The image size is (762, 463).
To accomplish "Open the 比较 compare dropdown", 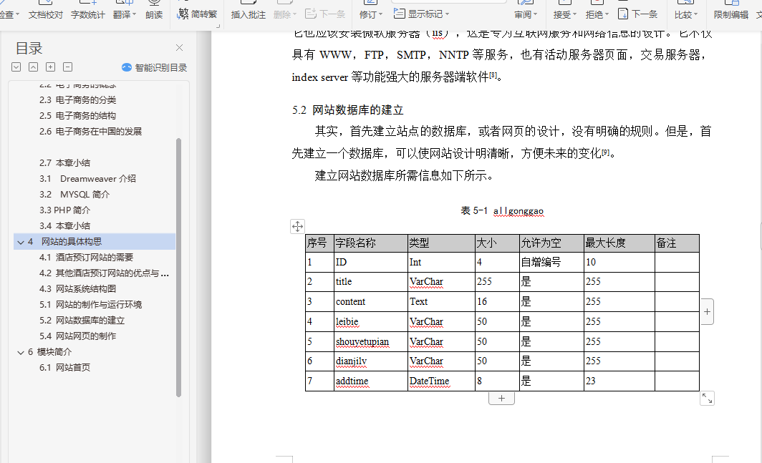I will [685, 14].
